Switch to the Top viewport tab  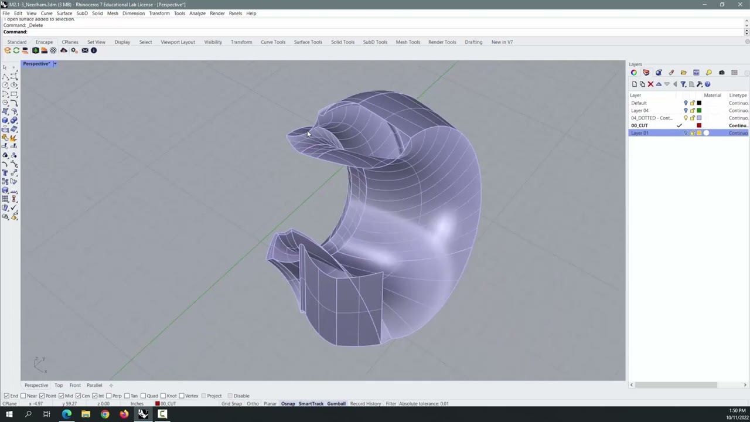pos(59,385)
